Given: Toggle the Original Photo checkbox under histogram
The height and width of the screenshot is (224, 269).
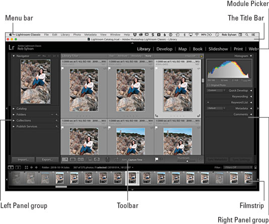Looking at the screenshot, I should click(209, 85).
